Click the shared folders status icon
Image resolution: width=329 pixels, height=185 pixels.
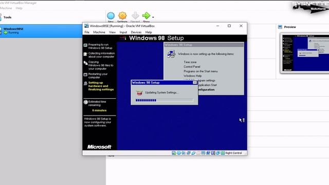click(198, 153)
